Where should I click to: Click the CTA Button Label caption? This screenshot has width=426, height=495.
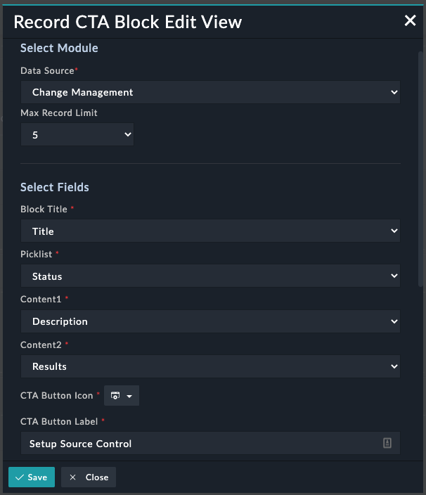coord(60,421)
